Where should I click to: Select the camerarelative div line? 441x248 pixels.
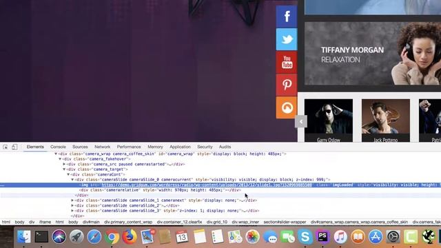coord(161,190)
